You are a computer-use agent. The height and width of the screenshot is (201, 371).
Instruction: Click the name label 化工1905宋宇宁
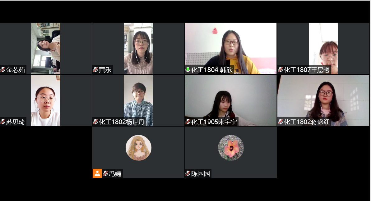pyautogui.click(x=214, y=122)
